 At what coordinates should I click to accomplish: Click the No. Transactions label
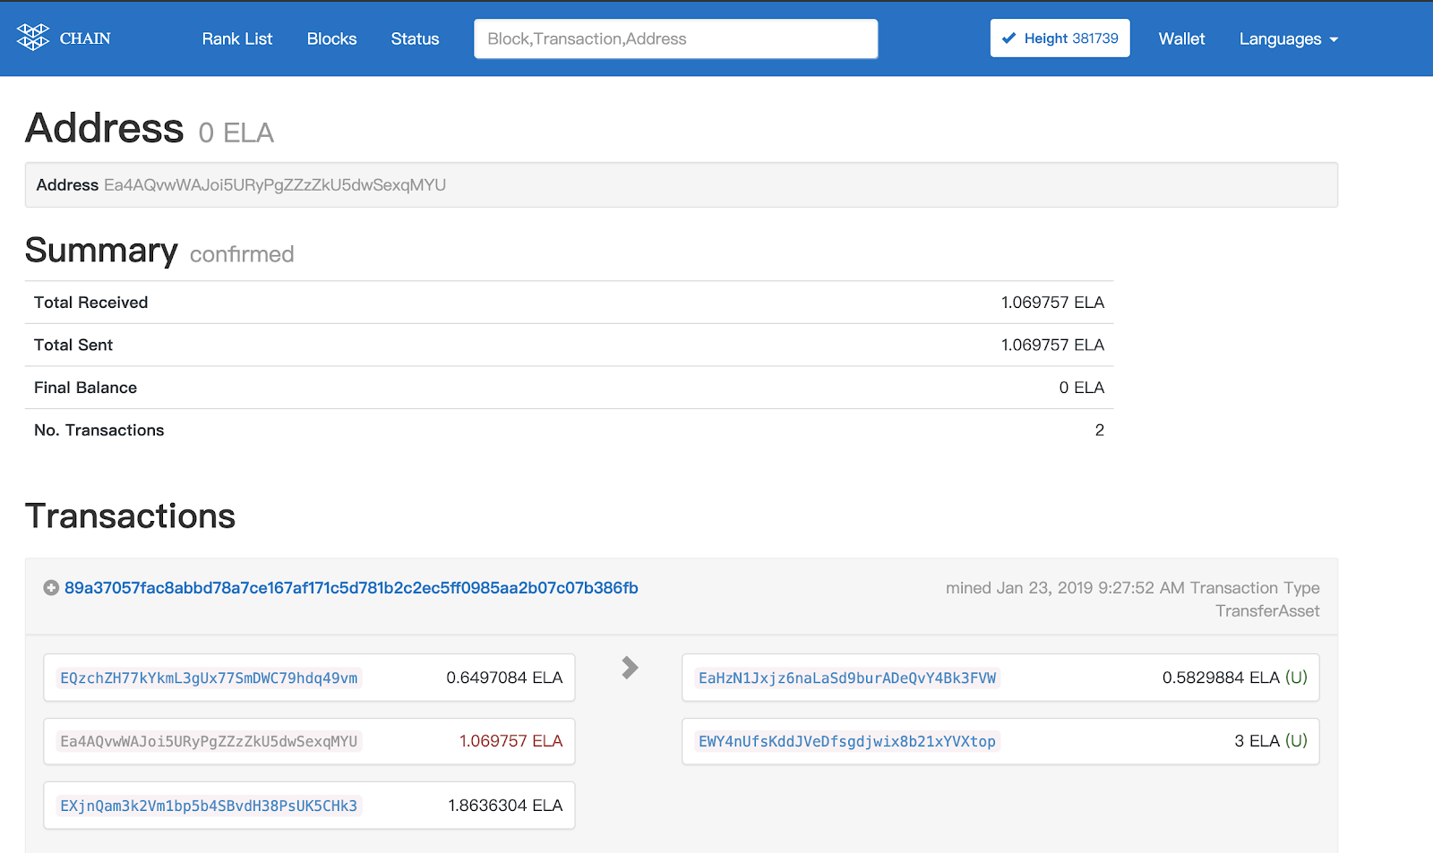[99, 431]
